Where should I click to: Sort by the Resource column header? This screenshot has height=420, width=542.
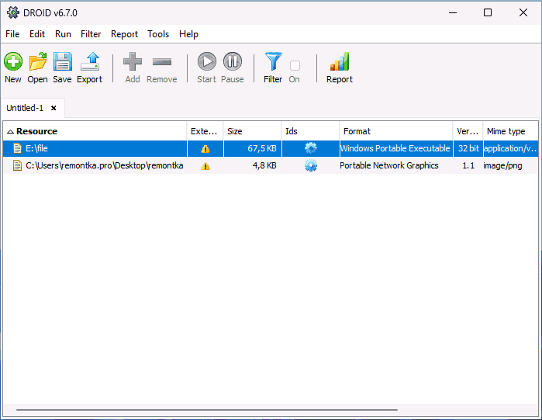pos(95,131)
